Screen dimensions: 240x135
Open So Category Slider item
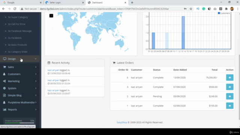tap(18, 52)
